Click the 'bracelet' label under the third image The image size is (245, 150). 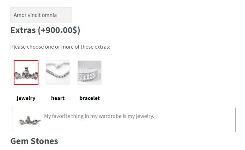pos(90,98)
